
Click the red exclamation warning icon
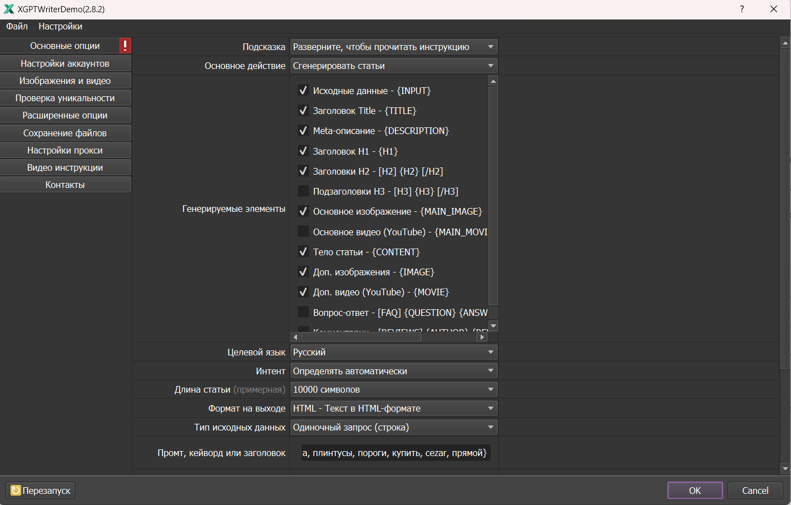coord(125,46)
